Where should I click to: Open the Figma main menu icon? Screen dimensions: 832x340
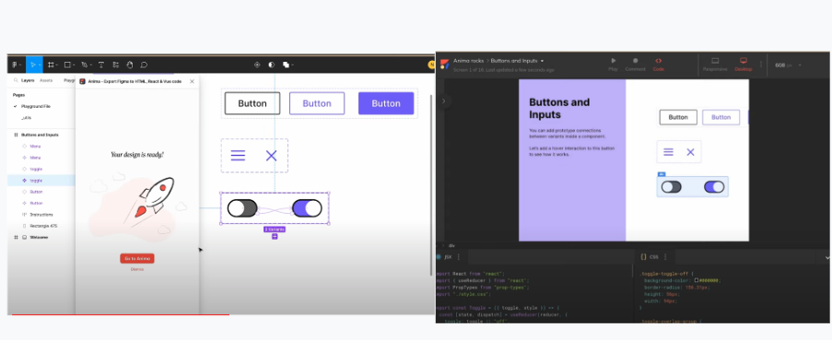click(x=15, y=64)
